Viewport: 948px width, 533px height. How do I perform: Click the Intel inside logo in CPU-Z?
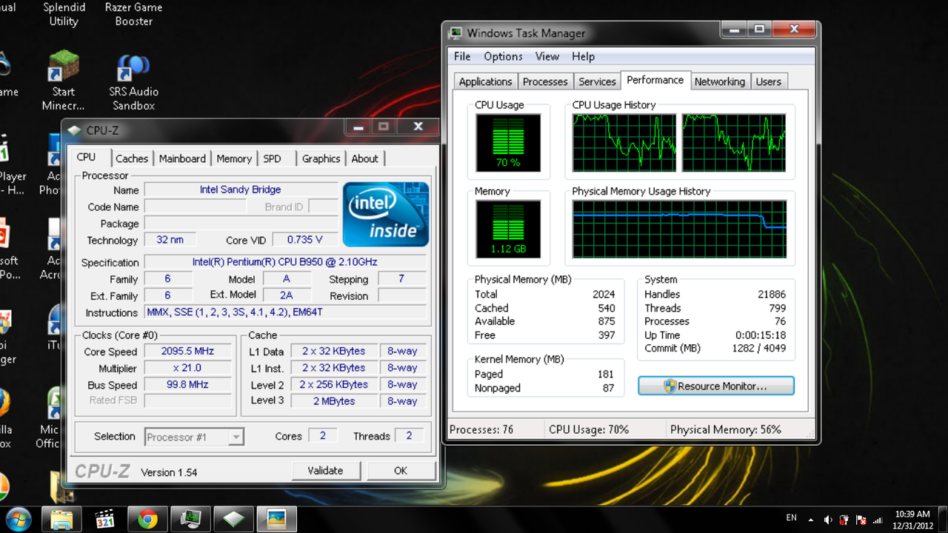[x=385, y=214]
